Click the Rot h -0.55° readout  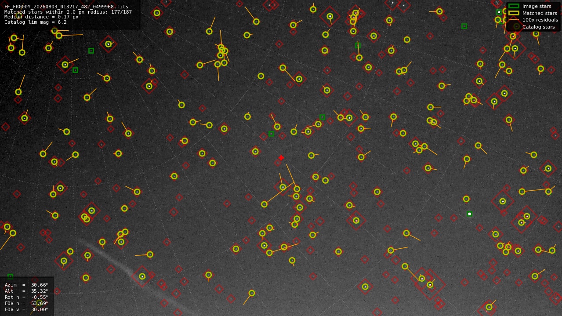(26, 297)
